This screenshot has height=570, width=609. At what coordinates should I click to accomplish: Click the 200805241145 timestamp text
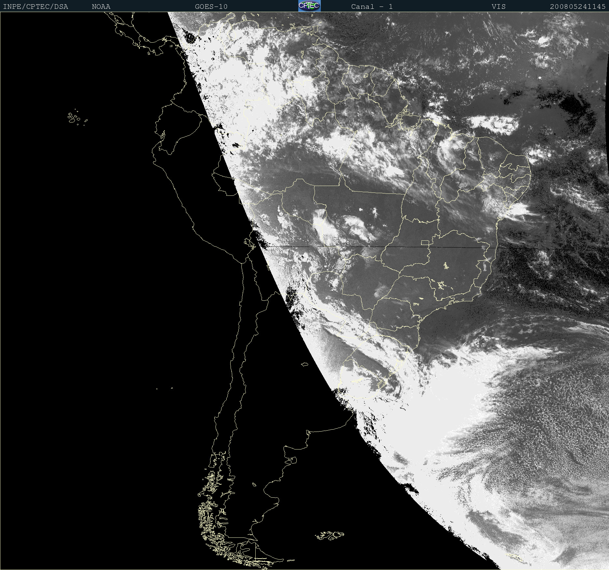tap(578, 7)
